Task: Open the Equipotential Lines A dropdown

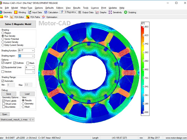Action: pyautogui.click(x=30, y=68)
